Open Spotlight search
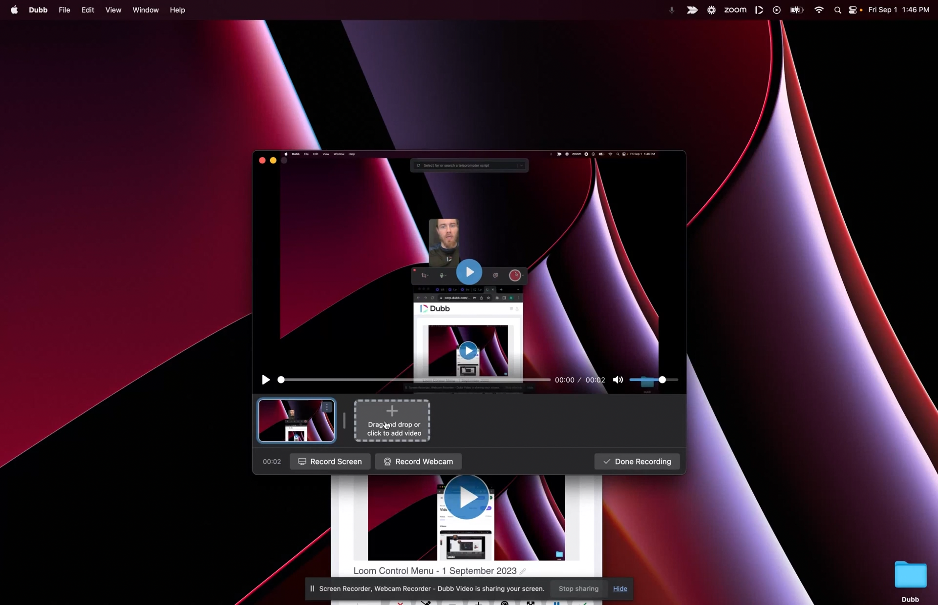Screen dimensions: 938x605 [x=837, y=10]
